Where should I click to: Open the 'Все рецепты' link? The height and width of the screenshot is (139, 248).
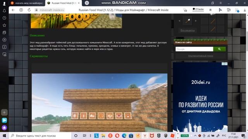click(x=188, y=30)
